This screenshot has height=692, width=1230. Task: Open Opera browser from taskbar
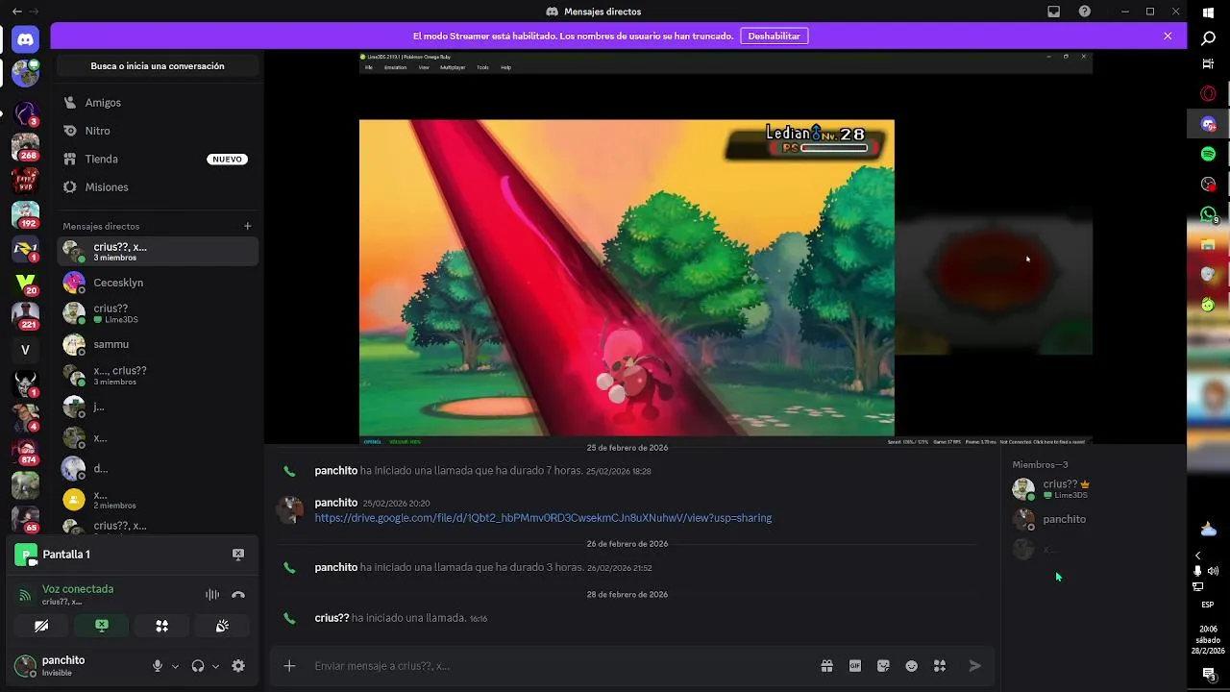(1209, 93)
